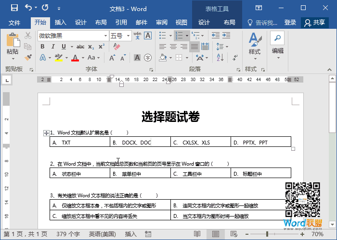Align text right
Screen dimensions: 337x240
(x=184, y=47)
